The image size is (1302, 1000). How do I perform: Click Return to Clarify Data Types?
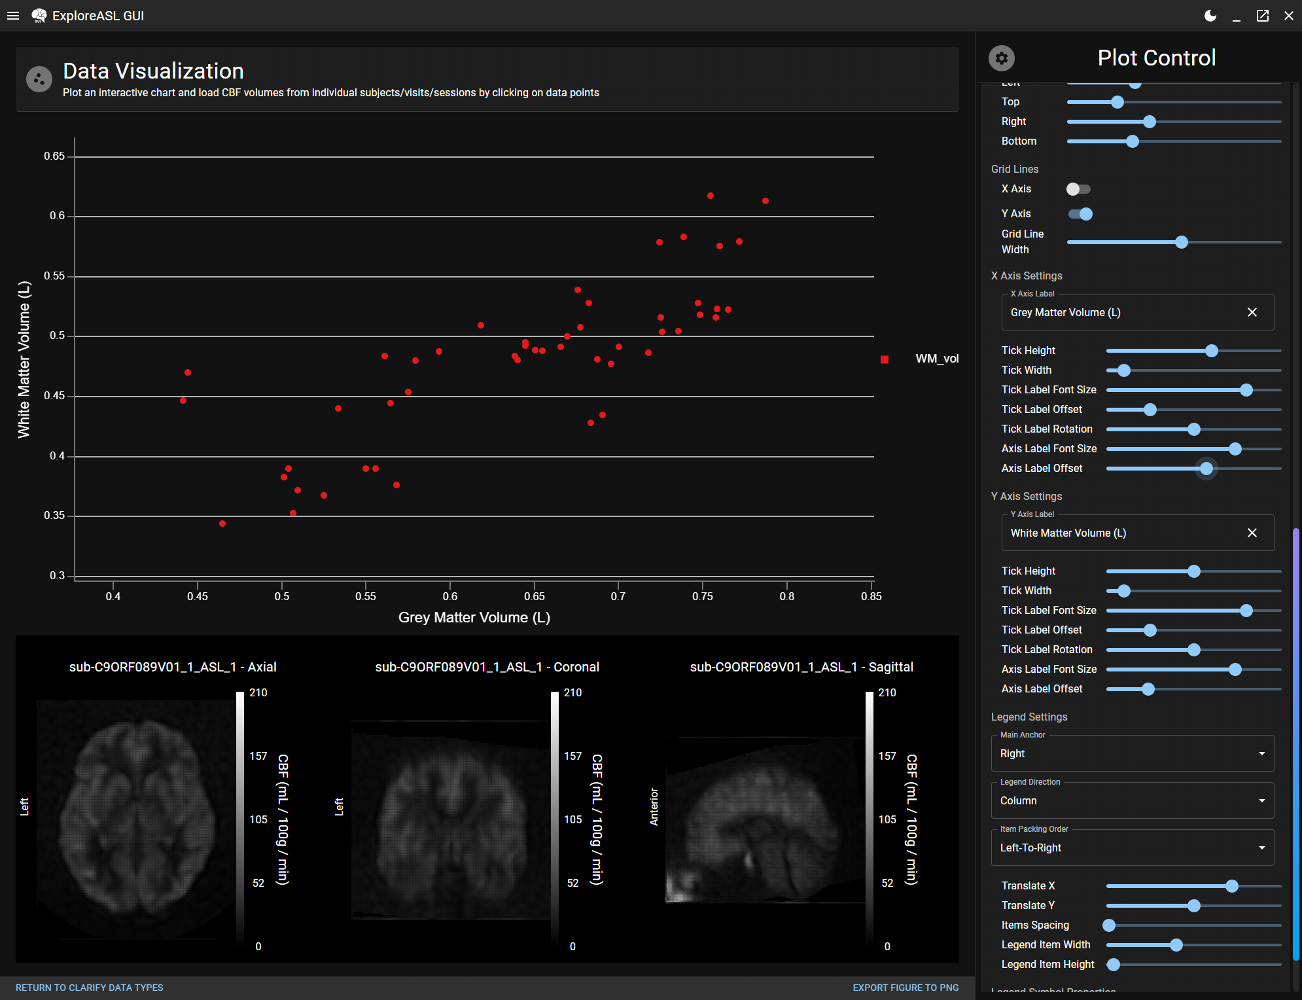pos(90,988)
